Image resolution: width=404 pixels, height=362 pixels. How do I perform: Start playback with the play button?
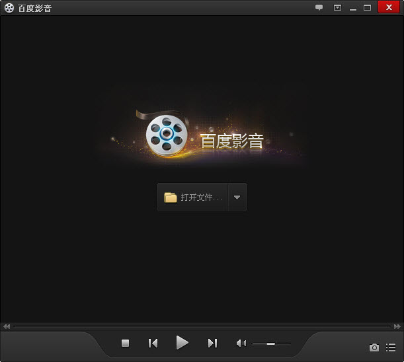[x=182, y=343]
